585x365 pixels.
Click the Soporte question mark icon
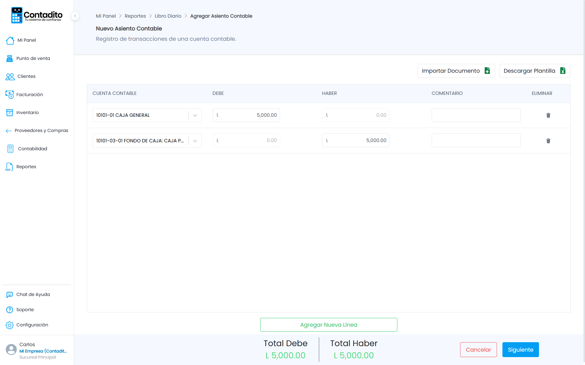[x=9, y=310]
